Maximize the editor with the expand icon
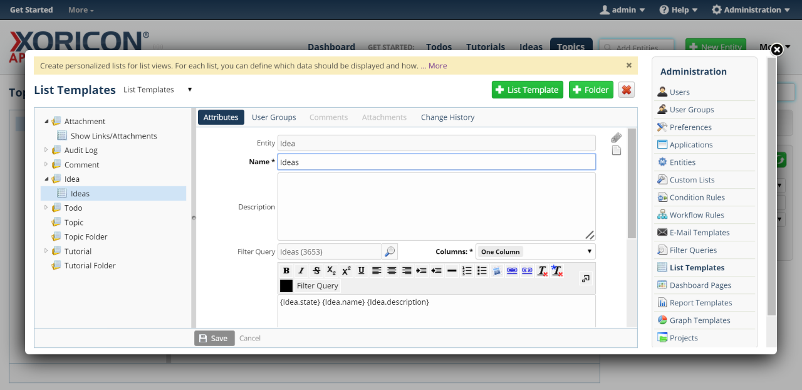The width and height of the screenshot is (802, 390). [x=586, y=278]
